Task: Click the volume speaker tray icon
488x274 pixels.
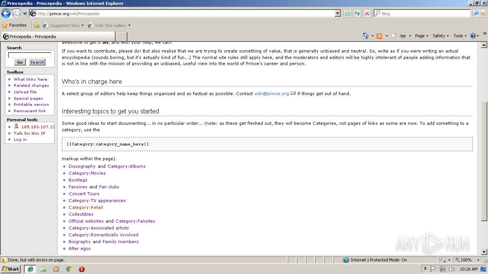Action: pyautogui.click(x=452, y=269)
